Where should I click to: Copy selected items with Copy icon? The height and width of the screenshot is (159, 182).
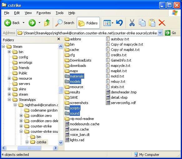(x=142, y=23)
